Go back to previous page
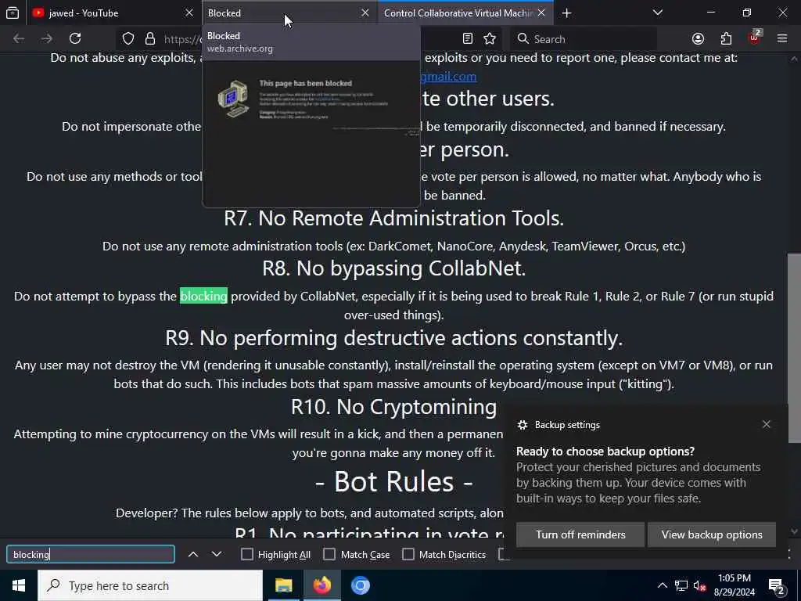The image size is (801, 601). click(19, 39)
